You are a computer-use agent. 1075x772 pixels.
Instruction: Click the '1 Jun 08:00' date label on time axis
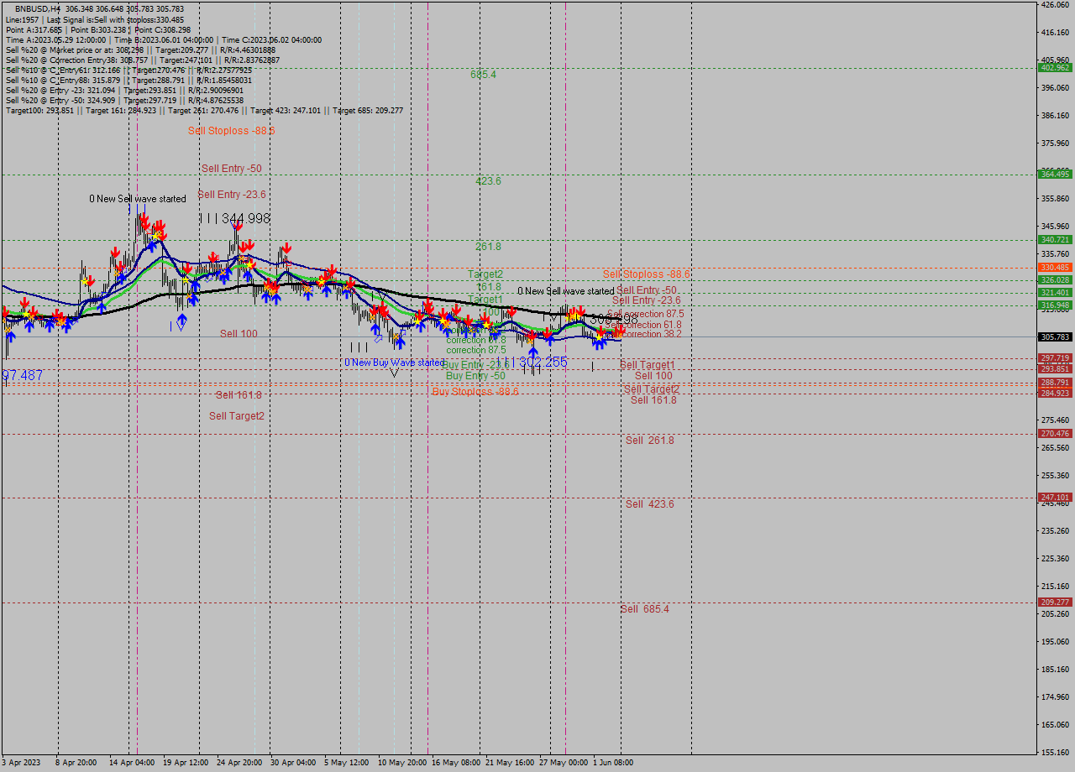click(611, 763)
